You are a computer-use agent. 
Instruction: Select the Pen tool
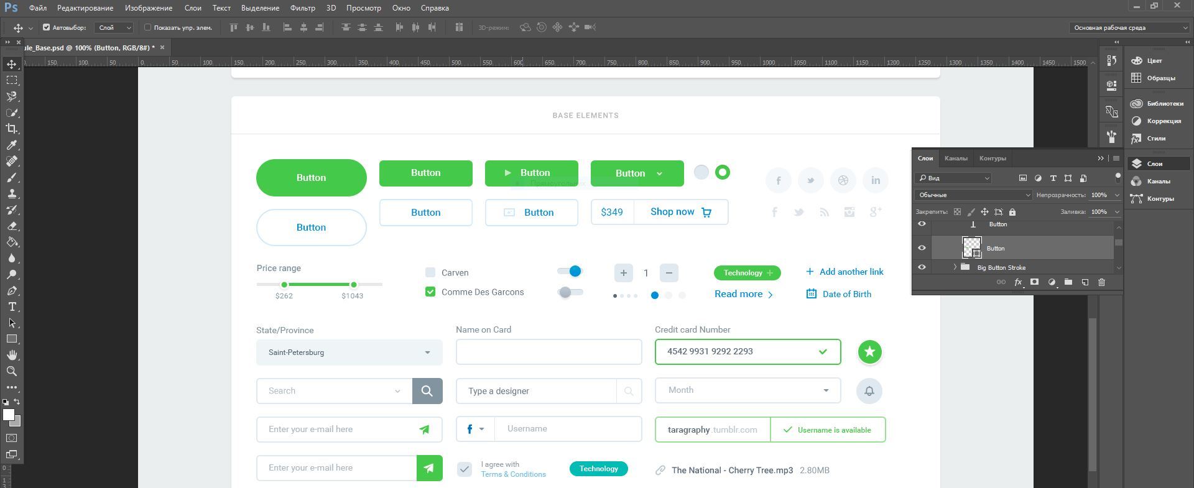point(12,290)
